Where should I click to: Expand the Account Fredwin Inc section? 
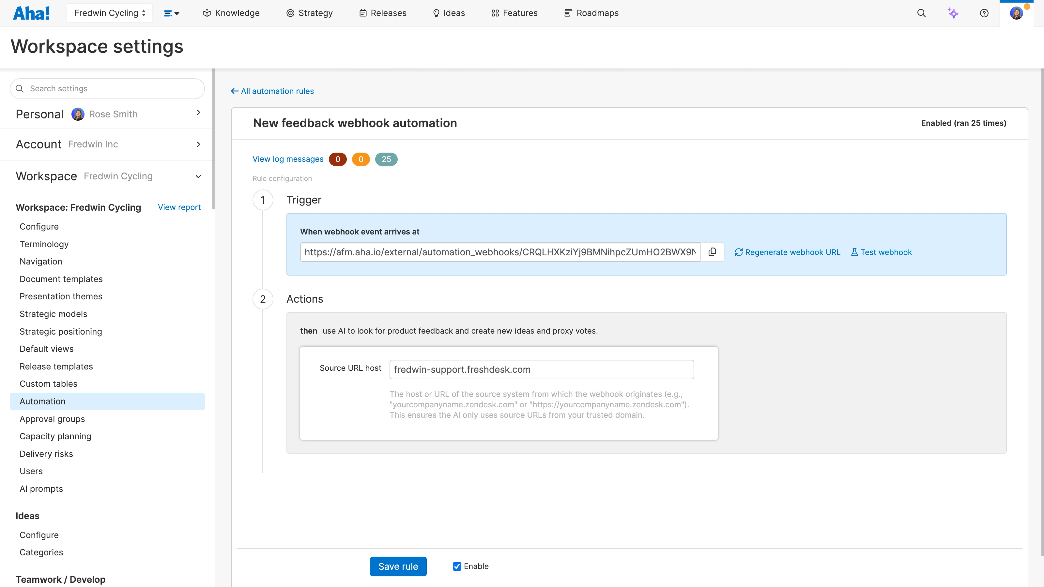point(198,144)
